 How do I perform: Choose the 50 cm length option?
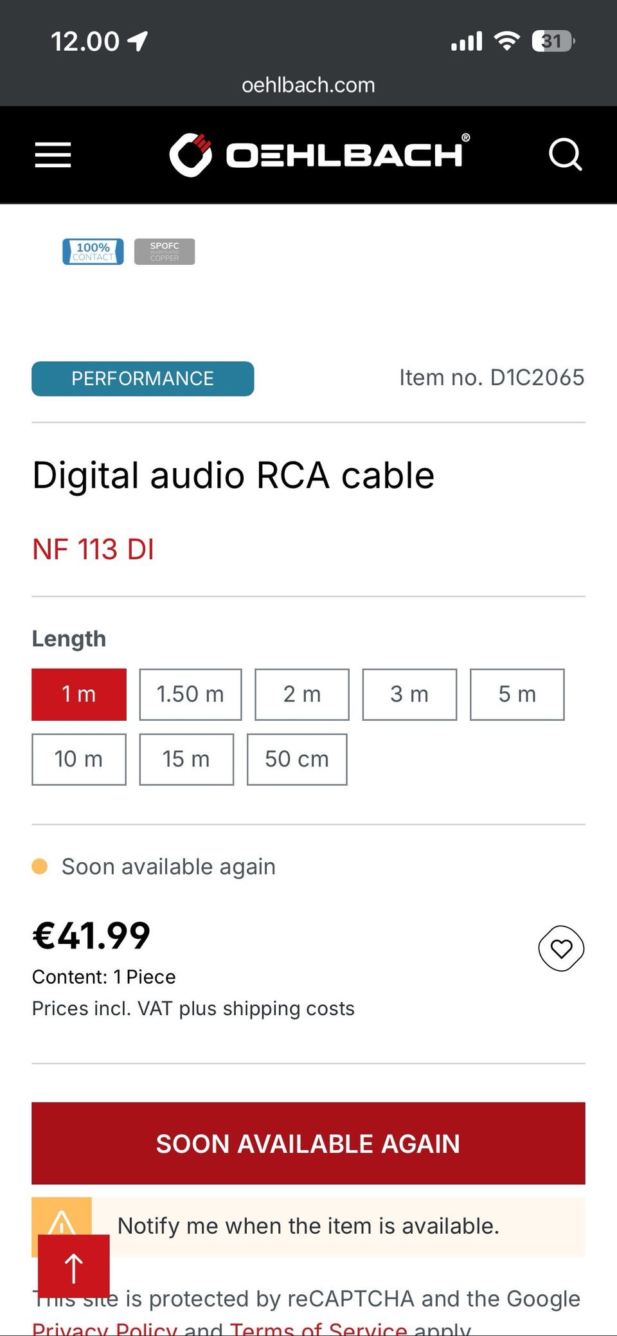[297, 759]
